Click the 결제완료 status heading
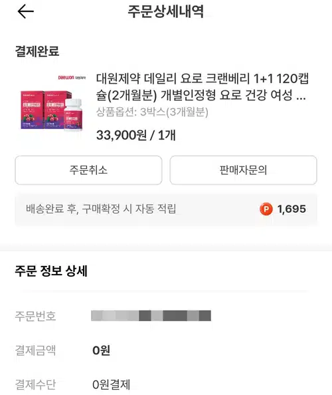This screenshot has width=332, height=395. tap(37, 51)
